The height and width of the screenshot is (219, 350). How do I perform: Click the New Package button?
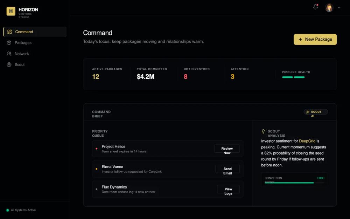pos(315,39)
